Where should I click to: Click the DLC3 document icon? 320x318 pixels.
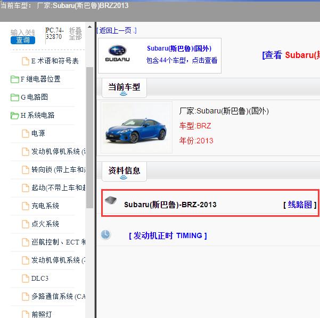click(26, 279)
